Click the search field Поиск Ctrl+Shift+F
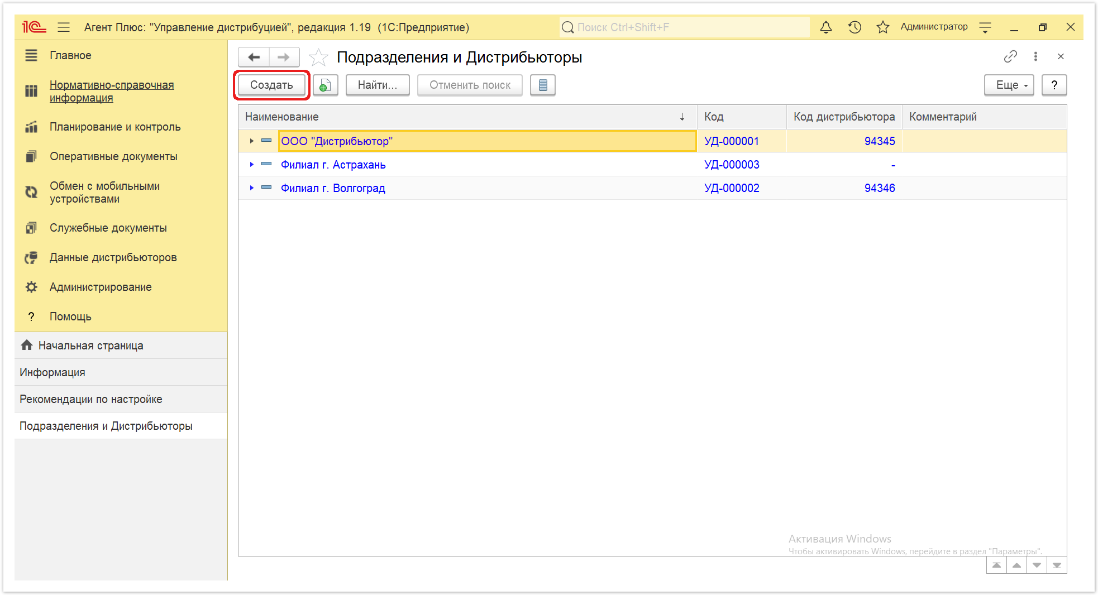This screenshot has height=595, width=1098. pos(684,27)
